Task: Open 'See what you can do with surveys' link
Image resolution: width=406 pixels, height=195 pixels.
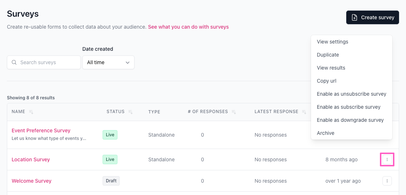Action: pos(188,27)
